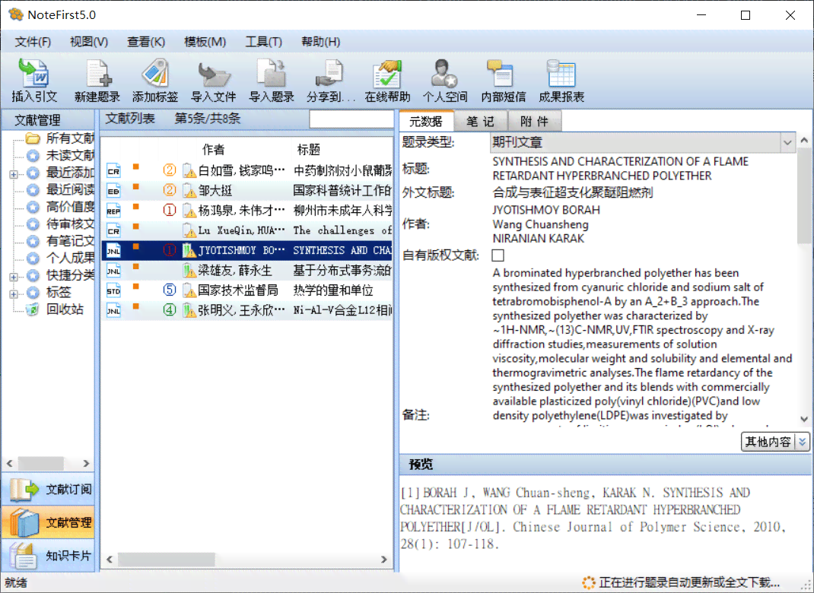Viewport: 814px width, 593px height.
Task: Click the author Wang Chuansheng
Action: point(540,224)
